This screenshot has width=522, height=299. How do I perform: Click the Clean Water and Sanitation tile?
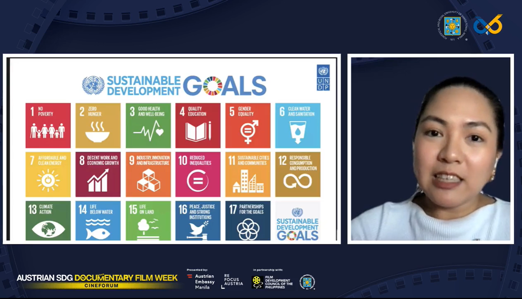click(x=298, y=125)
